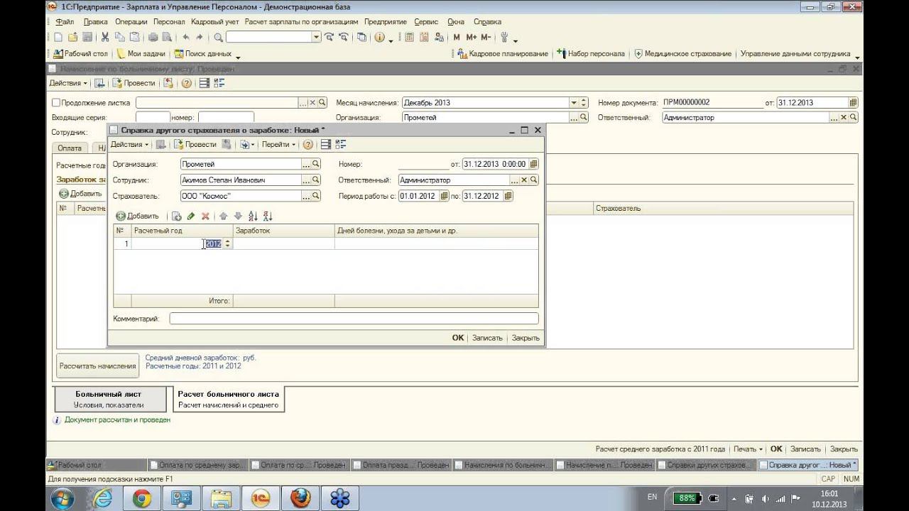Screen dimensions: 909x511
Task: Open the Кадровый учет menu
Action: 215,22
